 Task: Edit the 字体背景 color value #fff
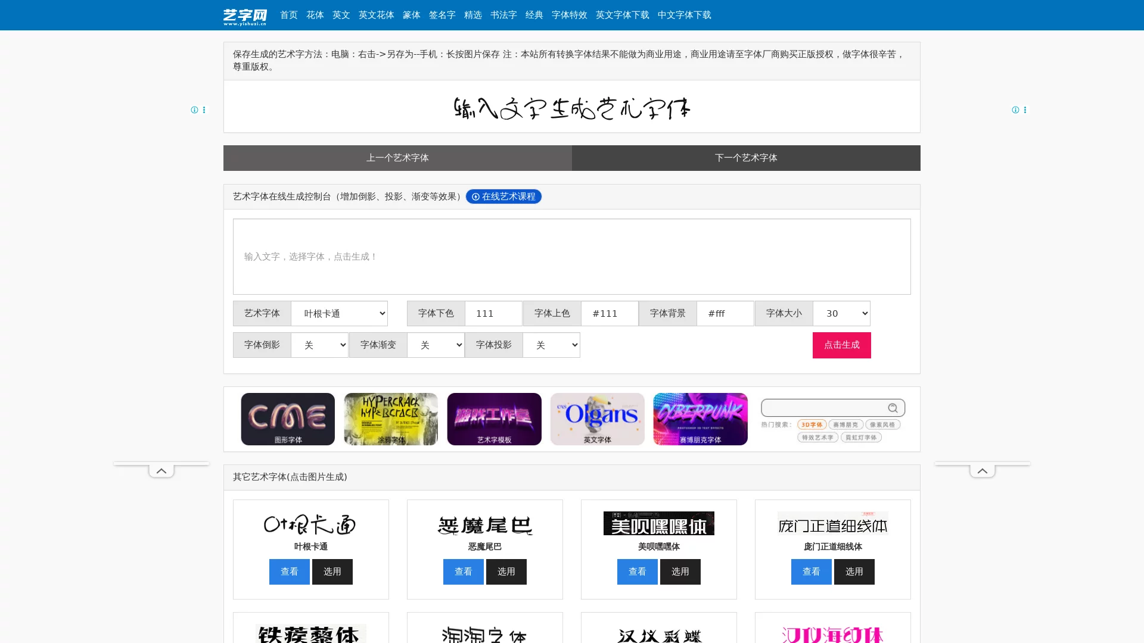(x=725, y=313)
